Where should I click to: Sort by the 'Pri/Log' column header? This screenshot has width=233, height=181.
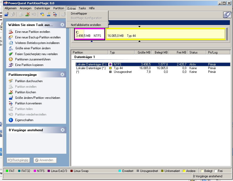pyautogui.click(x=218, y=52)
